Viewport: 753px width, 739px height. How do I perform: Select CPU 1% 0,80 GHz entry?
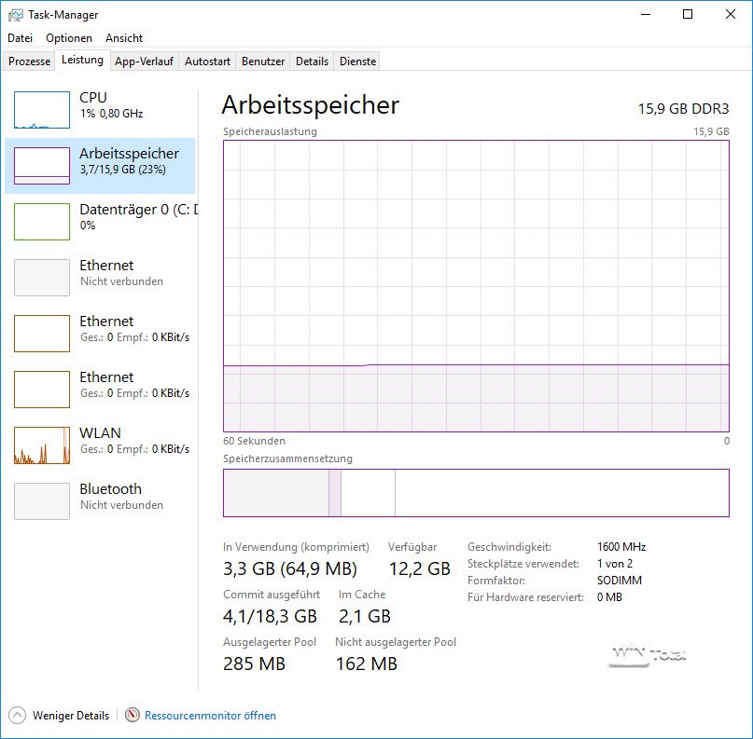(x=100, y=110)
